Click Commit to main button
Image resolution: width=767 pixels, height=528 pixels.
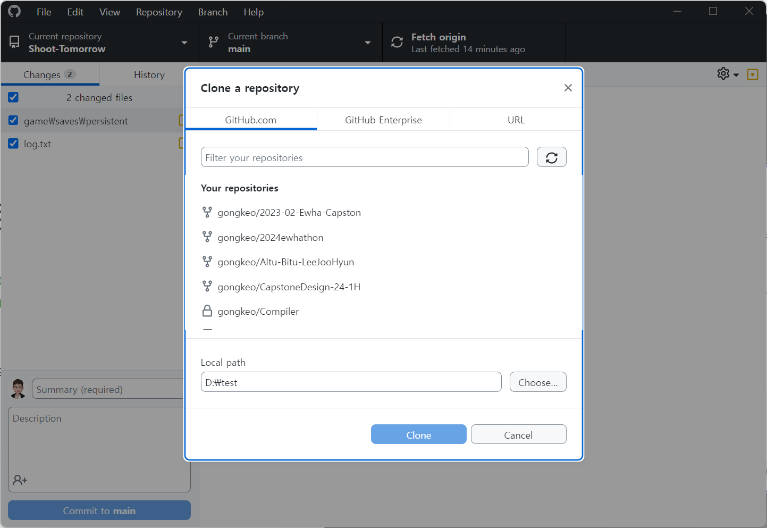[99, 510]
